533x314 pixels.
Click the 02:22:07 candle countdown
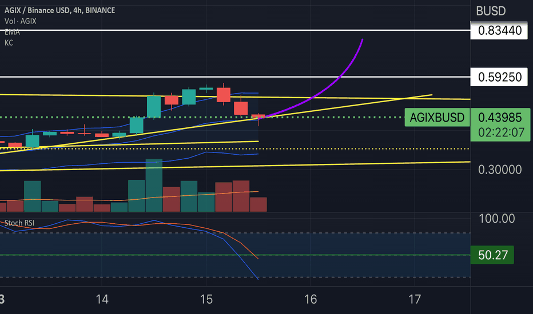(501, 132)
